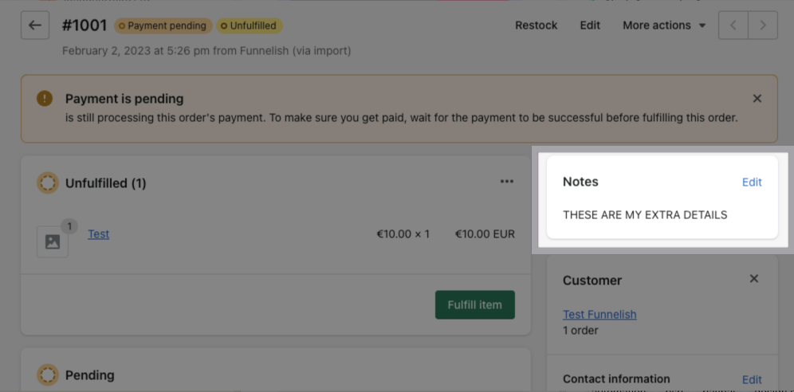Image resolution: width=794 pixels, height=392 pixels.
Task: Expand the More actions dropdown
Action: pos(664,25)
